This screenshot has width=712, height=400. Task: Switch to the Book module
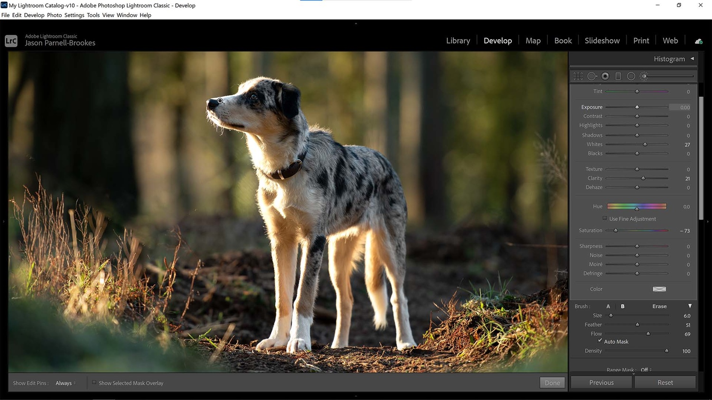click(563, 41)
